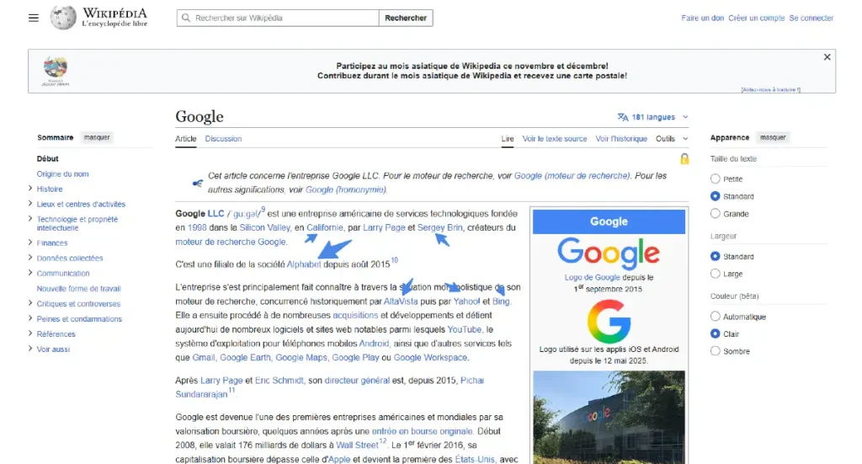This screenshot has width=862, height=464.
Task: Click the page protection padlock icon
Action: coord(684,159)
